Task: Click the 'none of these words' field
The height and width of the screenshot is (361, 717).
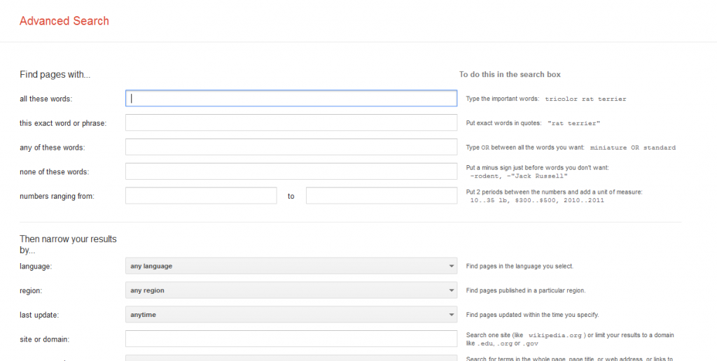Action: (291, 171)
